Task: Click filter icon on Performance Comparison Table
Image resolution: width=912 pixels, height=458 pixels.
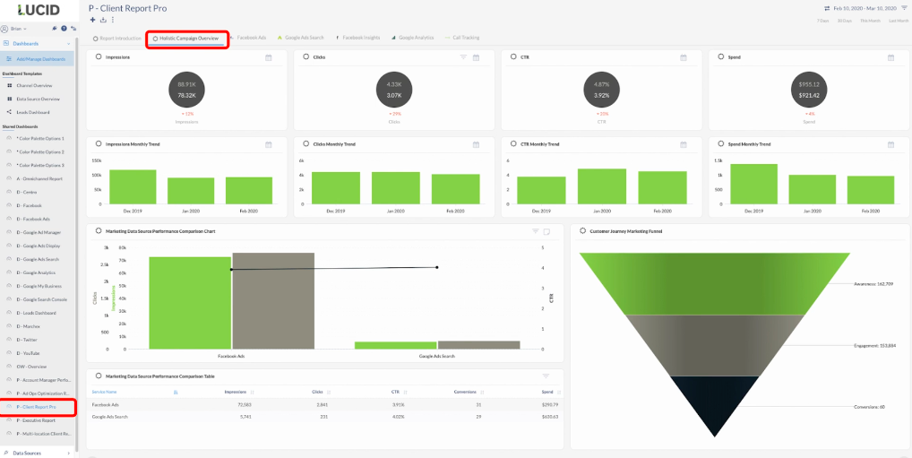Action: (545, 376)
